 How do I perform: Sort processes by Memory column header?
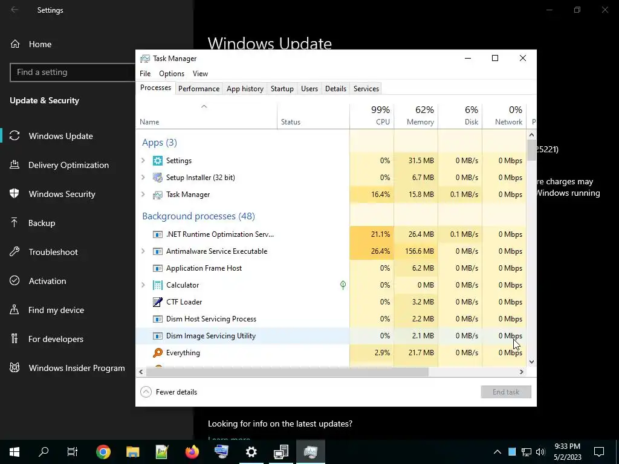tap(416, 115)
